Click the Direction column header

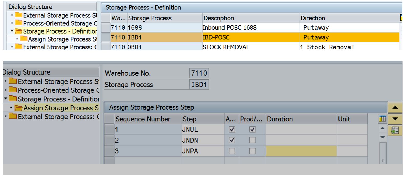(x=313, y=18)
